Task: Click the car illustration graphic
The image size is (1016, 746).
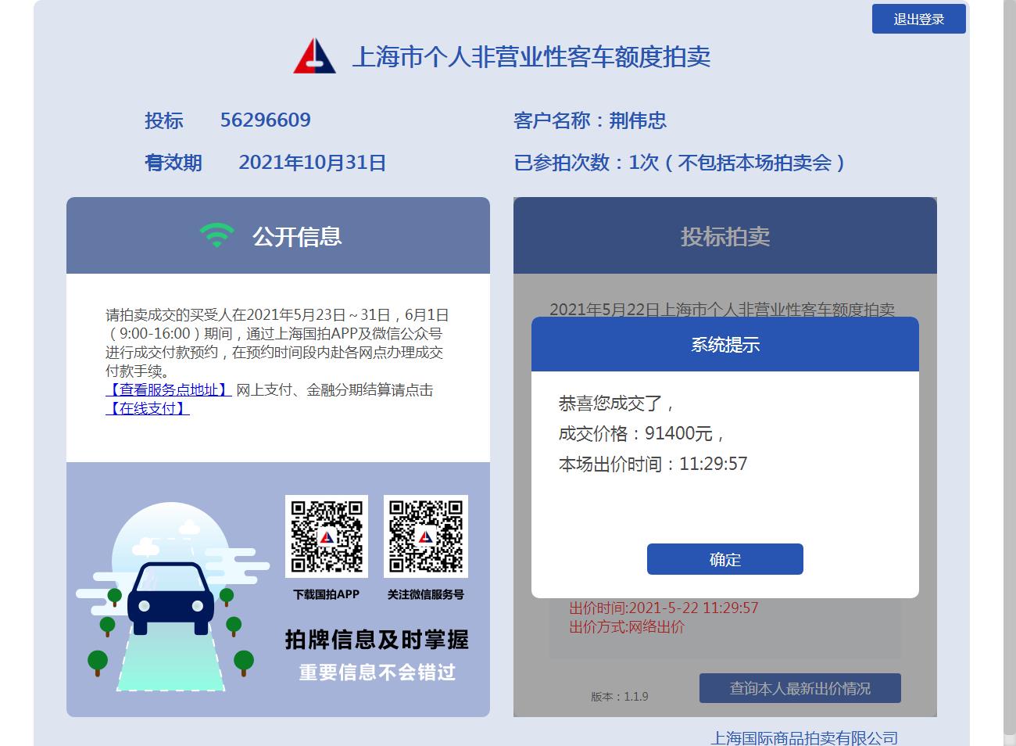Action: (170, 598)
